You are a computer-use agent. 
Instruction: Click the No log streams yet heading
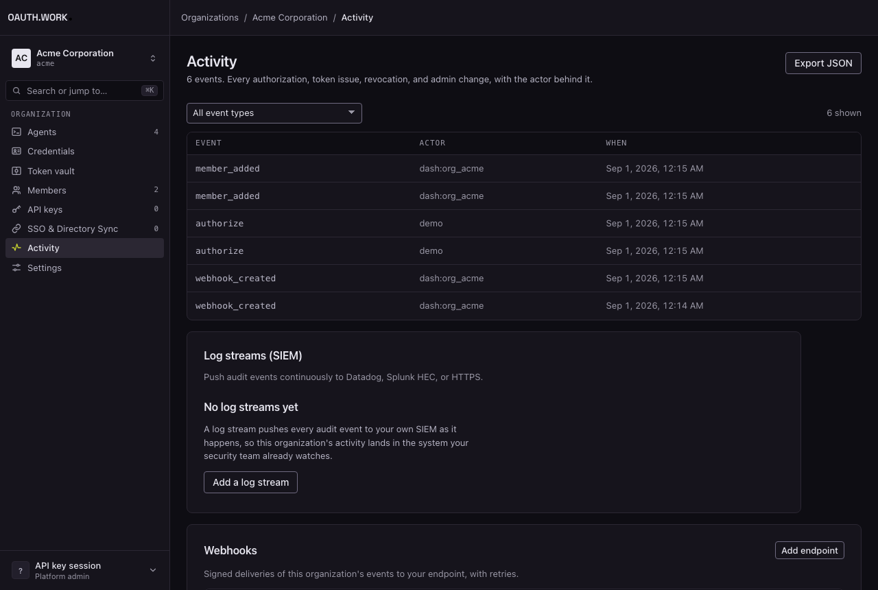point(251,407)
